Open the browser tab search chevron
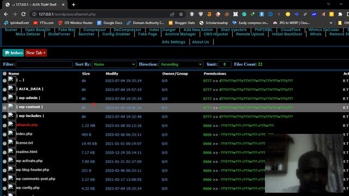The height and width of the screenshot is (196, 349). (x=328, y=4)
